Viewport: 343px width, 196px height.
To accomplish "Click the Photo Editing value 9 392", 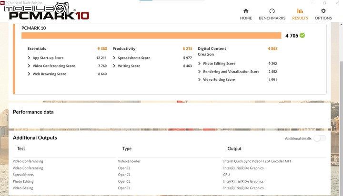I will (x=272, y=64).
